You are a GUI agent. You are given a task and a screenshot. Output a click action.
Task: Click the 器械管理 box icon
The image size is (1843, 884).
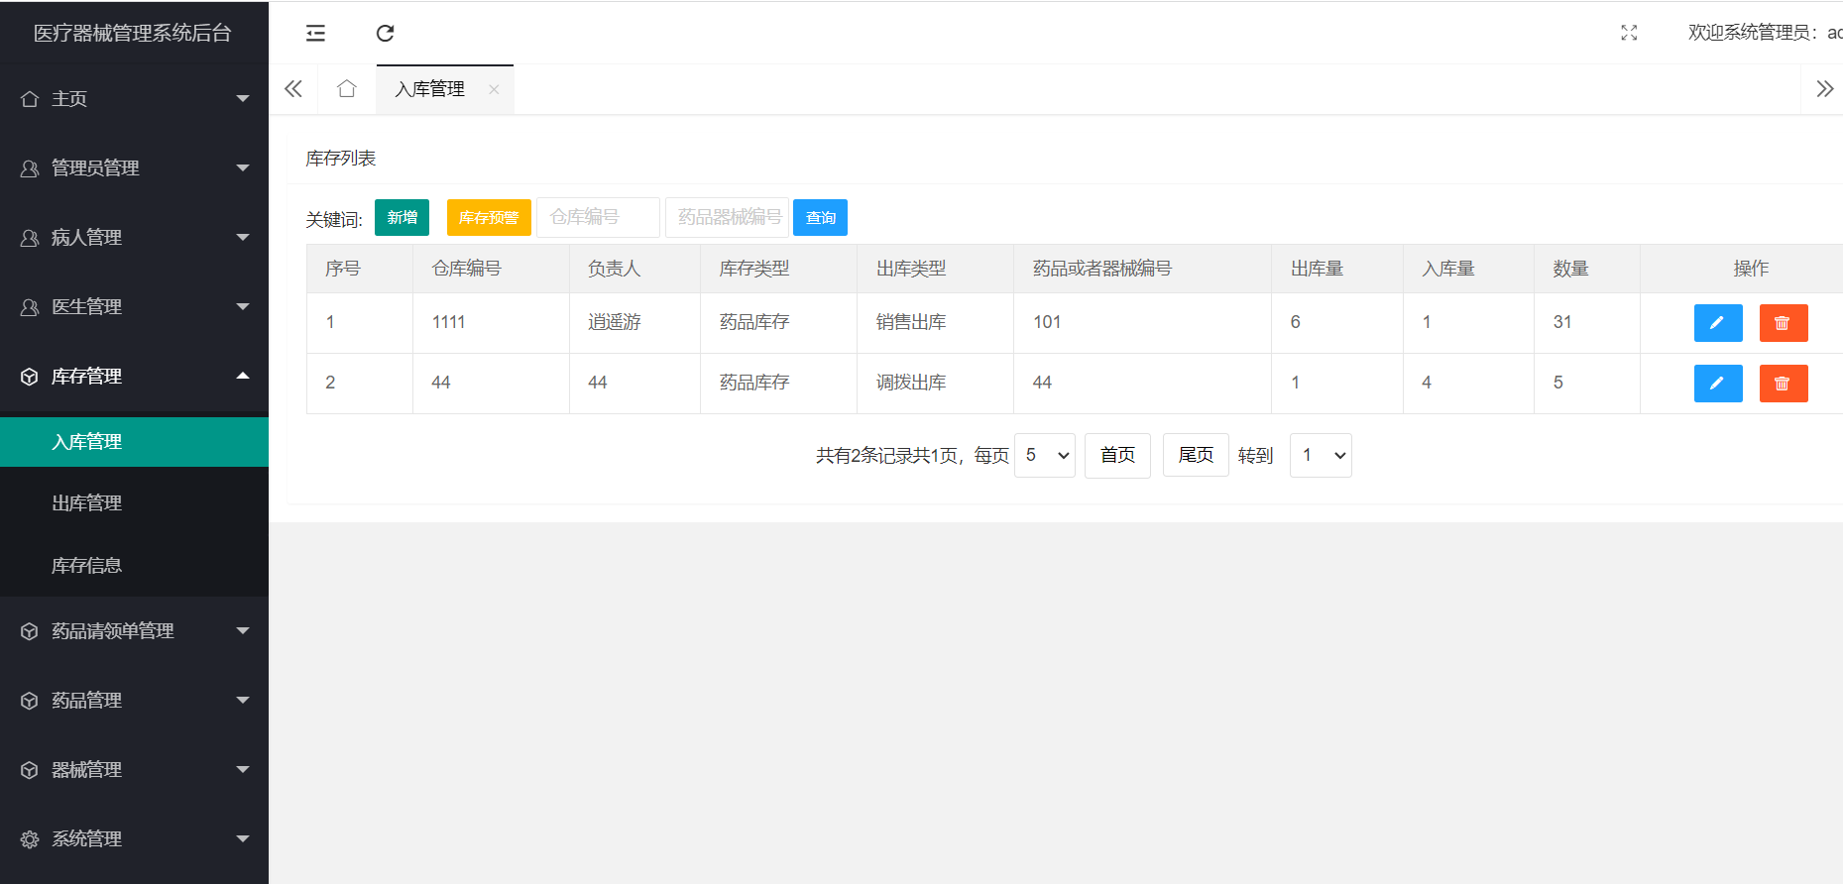(30, 770)
